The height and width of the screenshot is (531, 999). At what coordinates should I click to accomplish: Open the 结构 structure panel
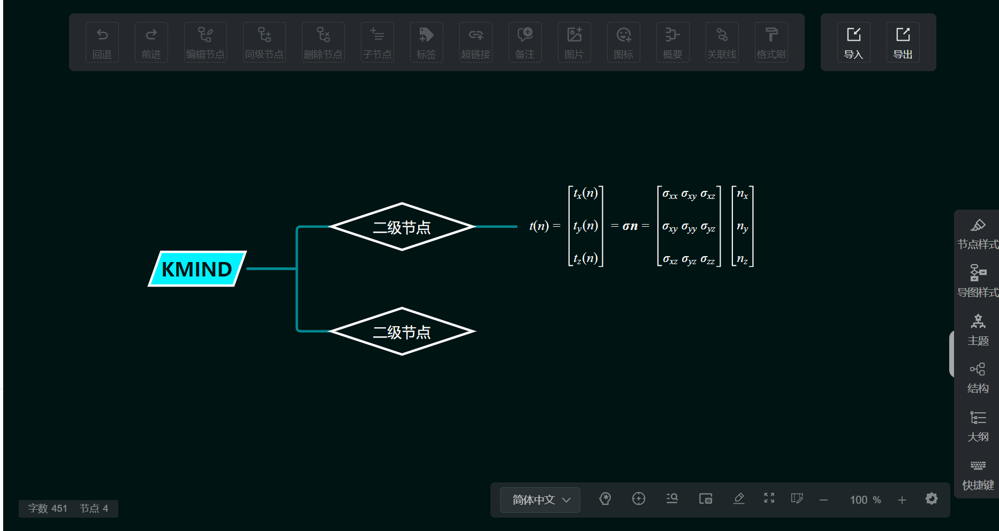(978, 378)
